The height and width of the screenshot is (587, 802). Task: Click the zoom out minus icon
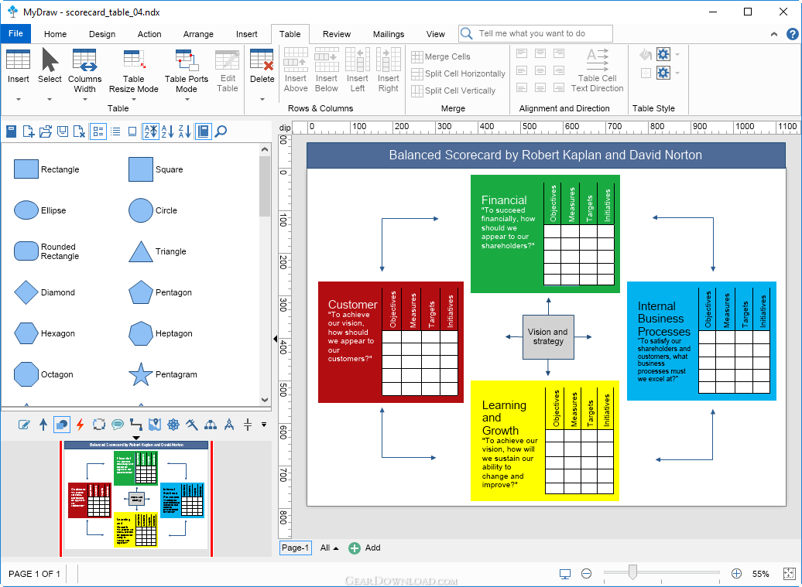(x=586, y=574)
